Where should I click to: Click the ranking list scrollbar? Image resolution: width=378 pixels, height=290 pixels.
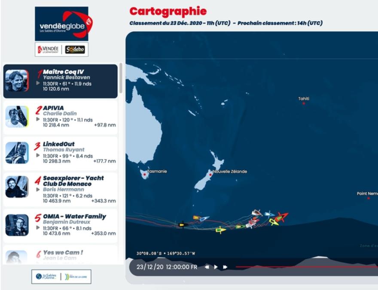121,78
